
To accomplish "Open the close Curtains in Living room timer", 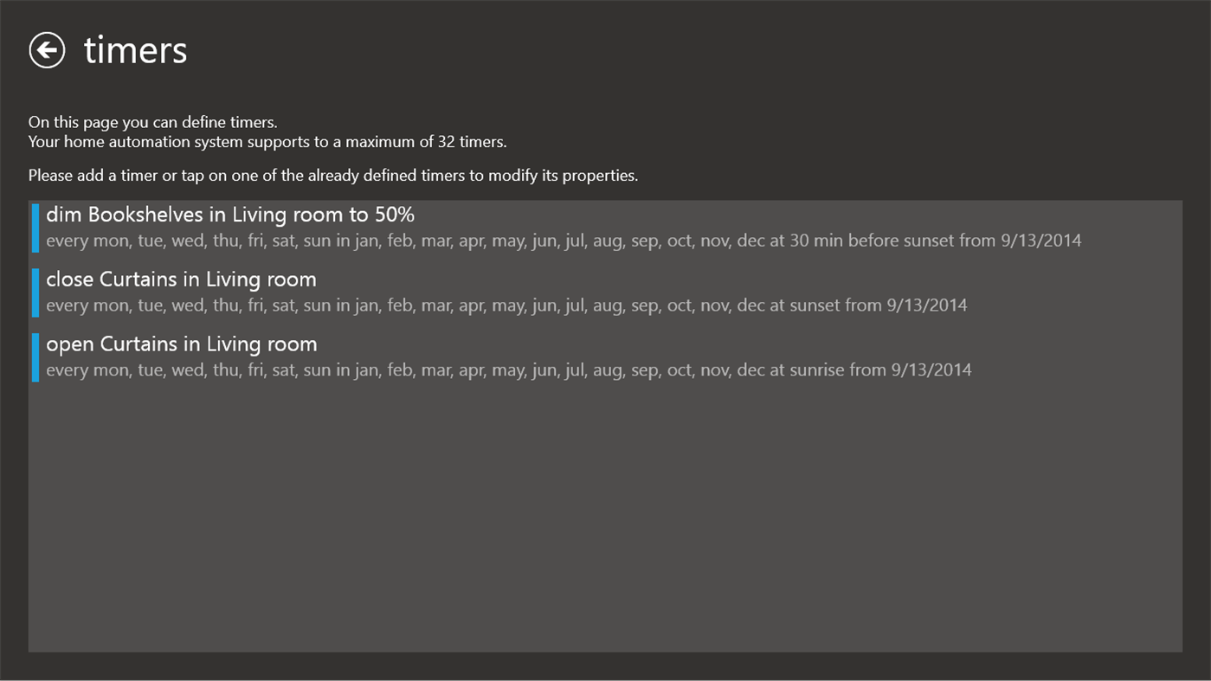I will point(182,279).
